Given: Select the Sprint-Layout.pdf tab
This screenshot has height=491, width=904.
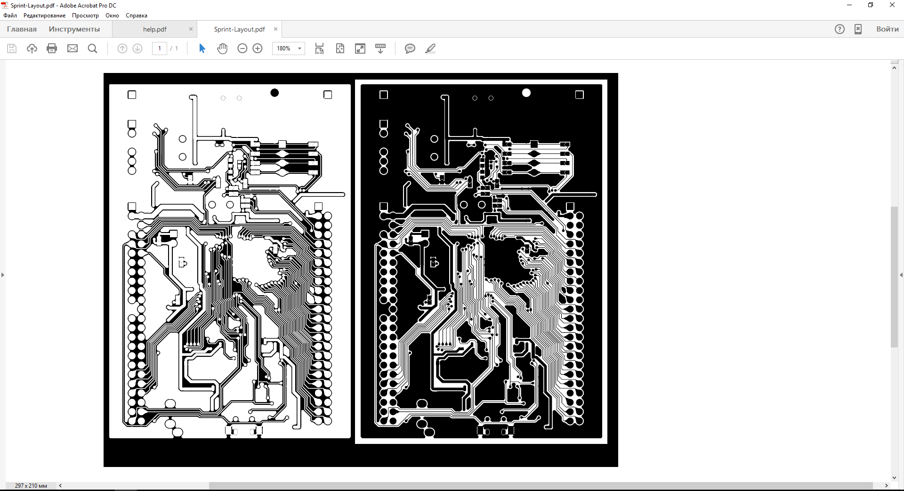Looking at the screenshot, I should 239,29.
